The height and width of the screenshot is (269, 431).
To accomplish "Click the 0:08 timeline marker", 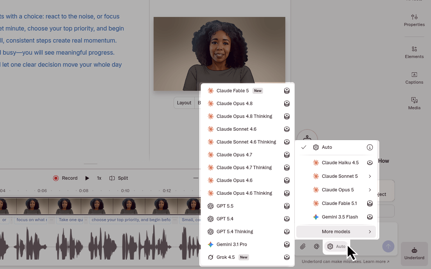I will click(83, 191).
